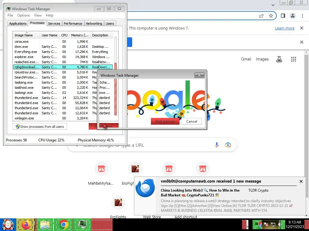Viewport: 309px width, 231px height.
Task: Select the dwm.exe process row
Action: click(63, 47)
